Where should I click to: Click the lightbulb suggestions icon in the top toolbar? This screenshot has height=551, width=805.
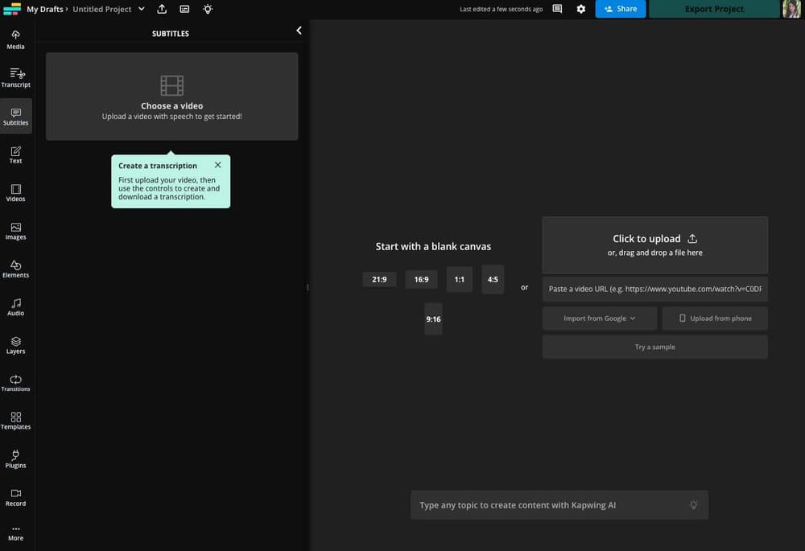[x=208, y=9]
